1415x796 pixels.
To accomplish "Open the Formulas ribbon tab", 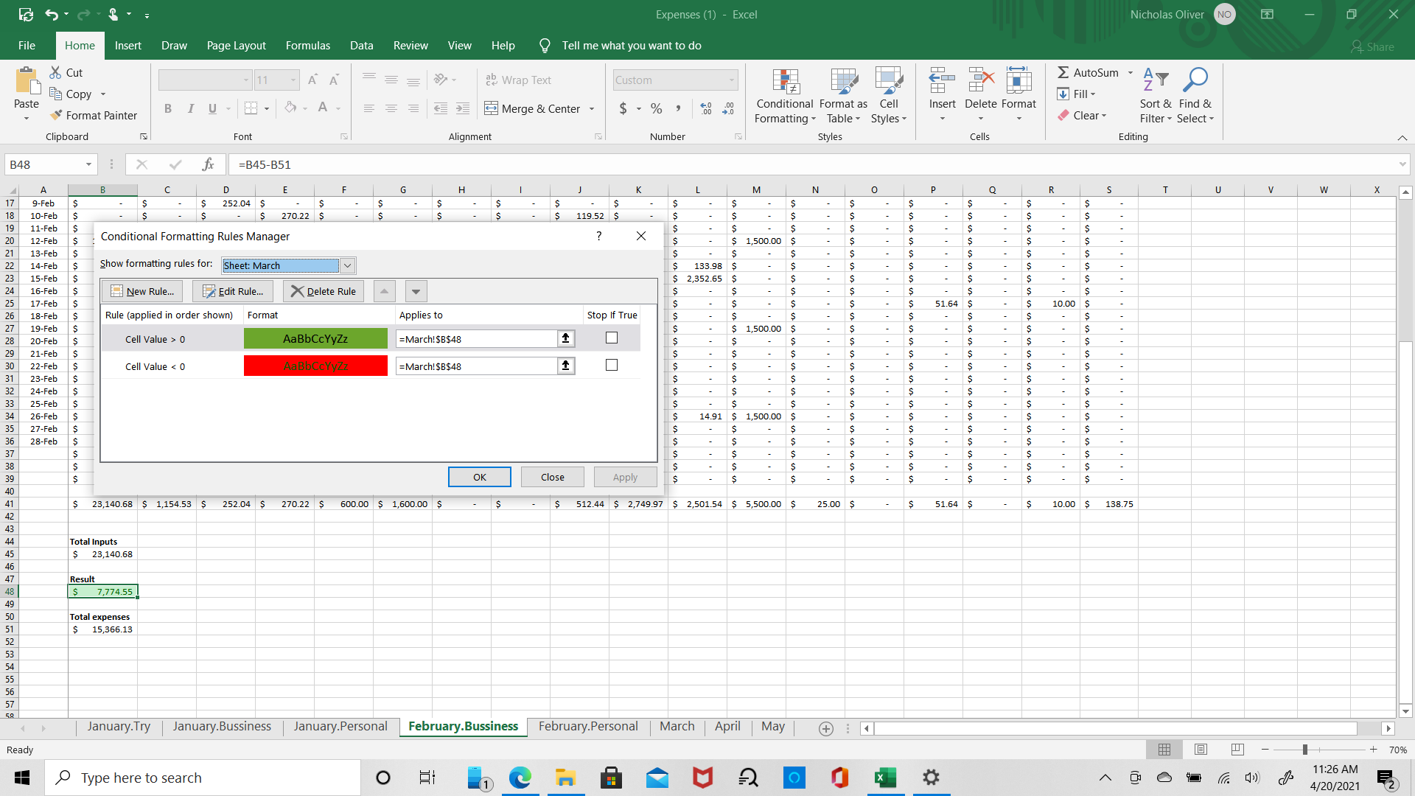I will [x=307, y=46].
